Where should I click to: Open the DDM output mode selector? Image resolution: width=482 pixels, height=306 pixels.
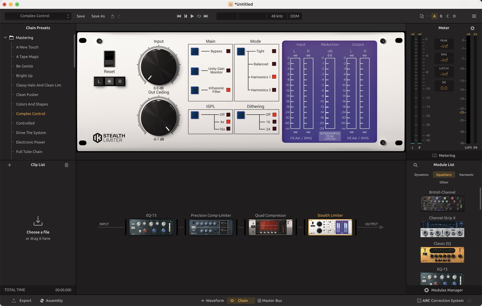[x=294, y=16]
